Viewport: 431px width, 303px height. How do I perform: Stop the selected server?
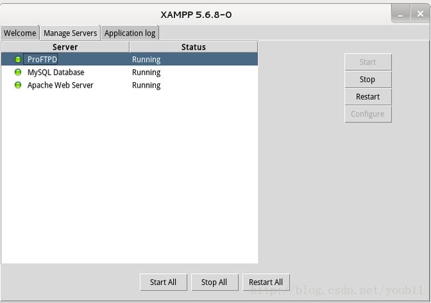[368, 80]
